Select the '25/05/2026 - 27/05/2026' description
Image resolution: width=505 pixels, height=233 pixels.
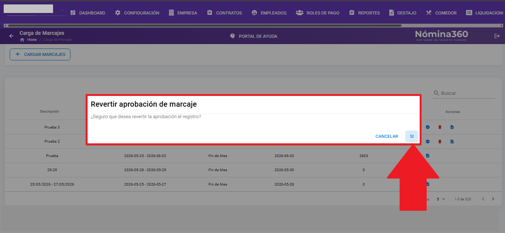click(52, 184)
